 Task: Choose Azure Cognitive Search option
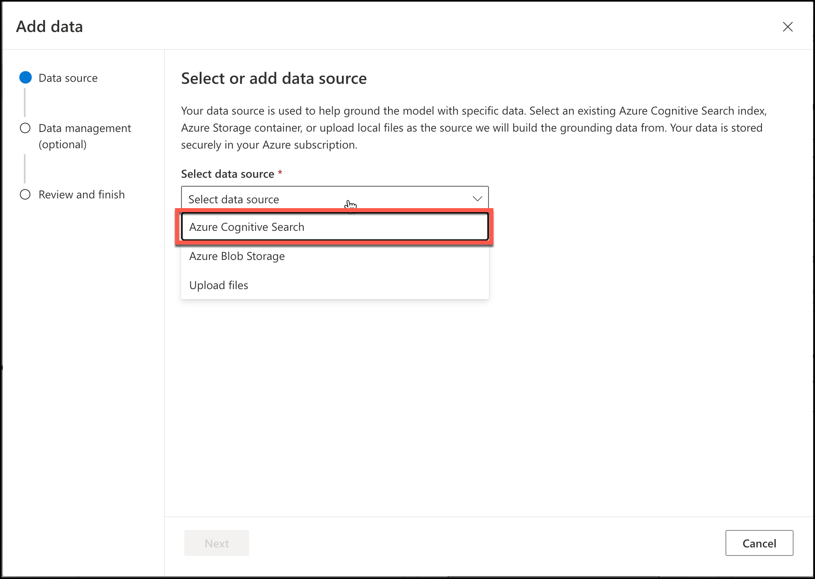[335, 227]
